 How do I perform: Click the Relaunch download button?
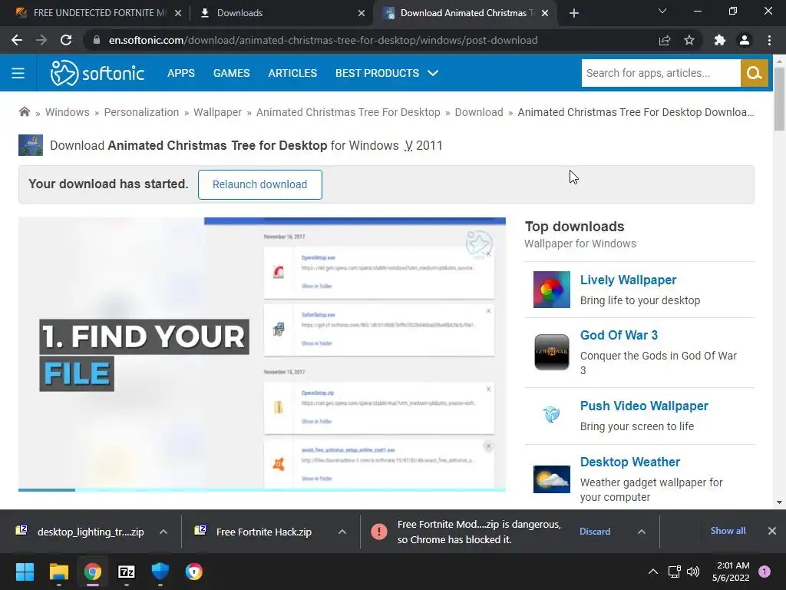(x=259, y=184)
